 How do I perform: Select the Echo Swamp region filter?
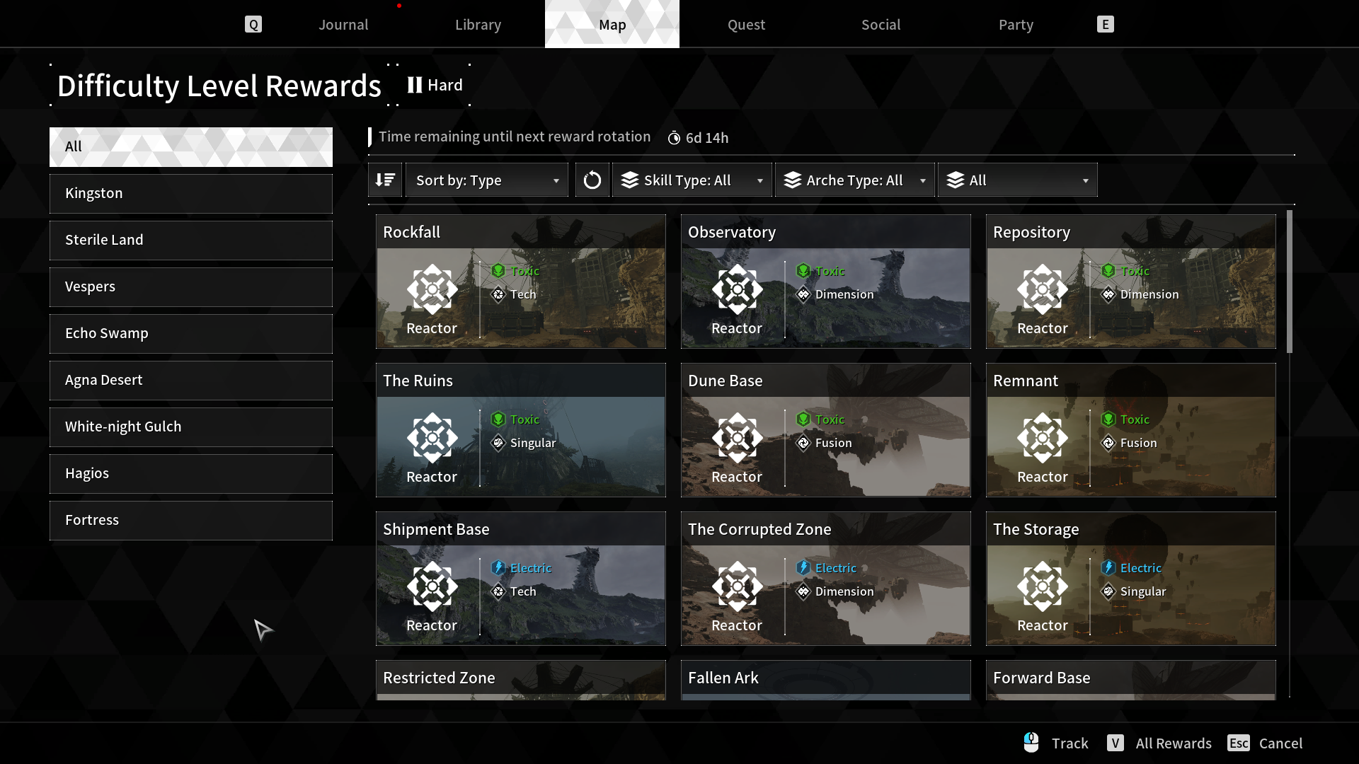point(191,333)
